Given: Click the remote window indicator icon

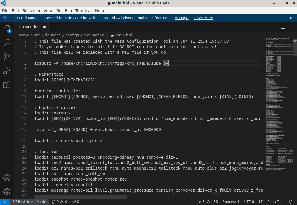Looking at the screenshot, I should [x=5, y=202].
